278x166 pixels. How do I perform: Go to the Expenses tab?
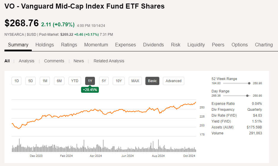tap(126, 45)
